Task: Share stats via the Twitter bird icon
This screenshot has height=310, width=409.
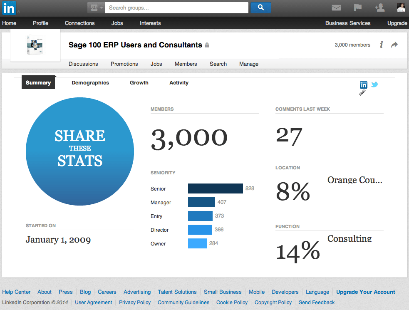Action: click(374, 84)
